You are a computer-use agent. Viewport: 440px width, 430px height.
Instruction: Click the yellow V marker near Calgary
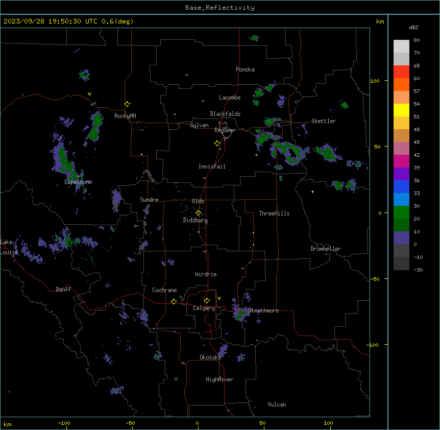(x=219, y=298)
